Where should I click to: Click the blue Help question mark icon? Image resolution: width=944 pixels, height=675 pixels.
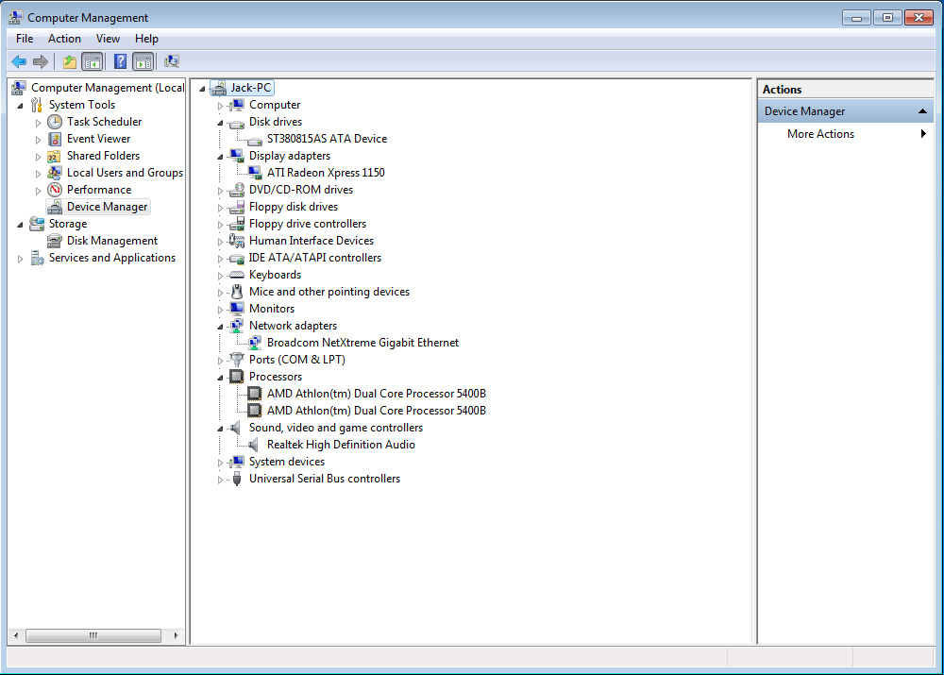121,61
